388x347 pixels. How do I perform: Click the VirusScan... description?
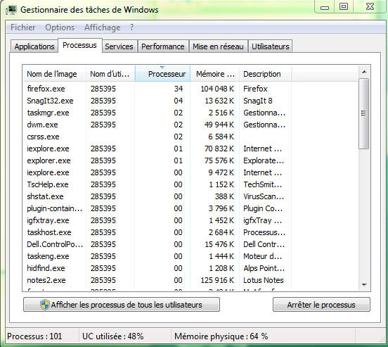click(x=264, y=196)
